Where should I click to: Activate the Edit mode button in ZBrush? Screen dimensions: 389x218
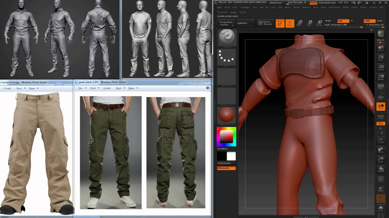click(x=280, y=23)
